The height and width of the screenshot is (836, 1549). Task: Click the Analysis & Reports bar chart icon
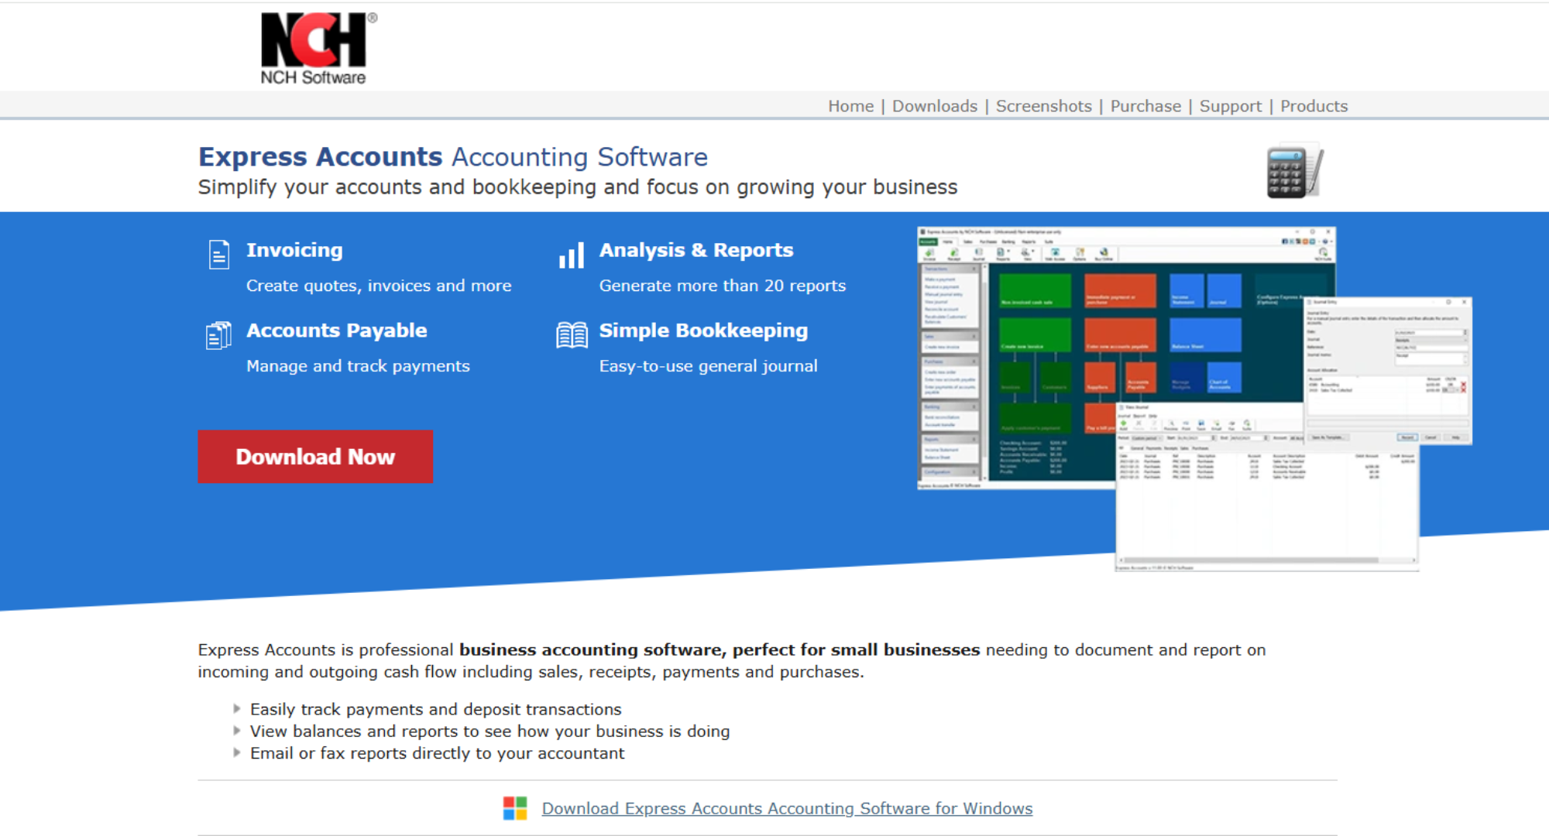tap(572, 255)
